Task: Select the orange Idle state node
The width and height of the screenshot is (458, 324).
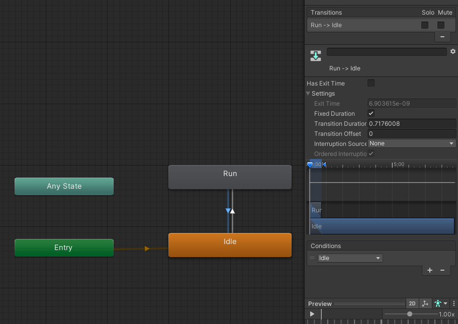Action: (230, 245)
